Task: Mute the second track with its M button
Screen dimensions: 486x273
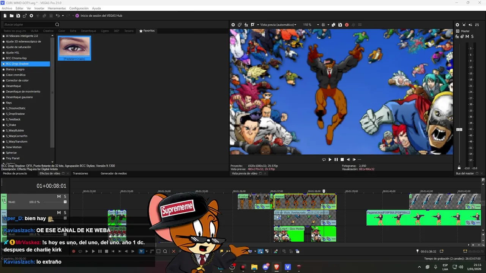Action: pyautogui.click(x=59, y=213)
